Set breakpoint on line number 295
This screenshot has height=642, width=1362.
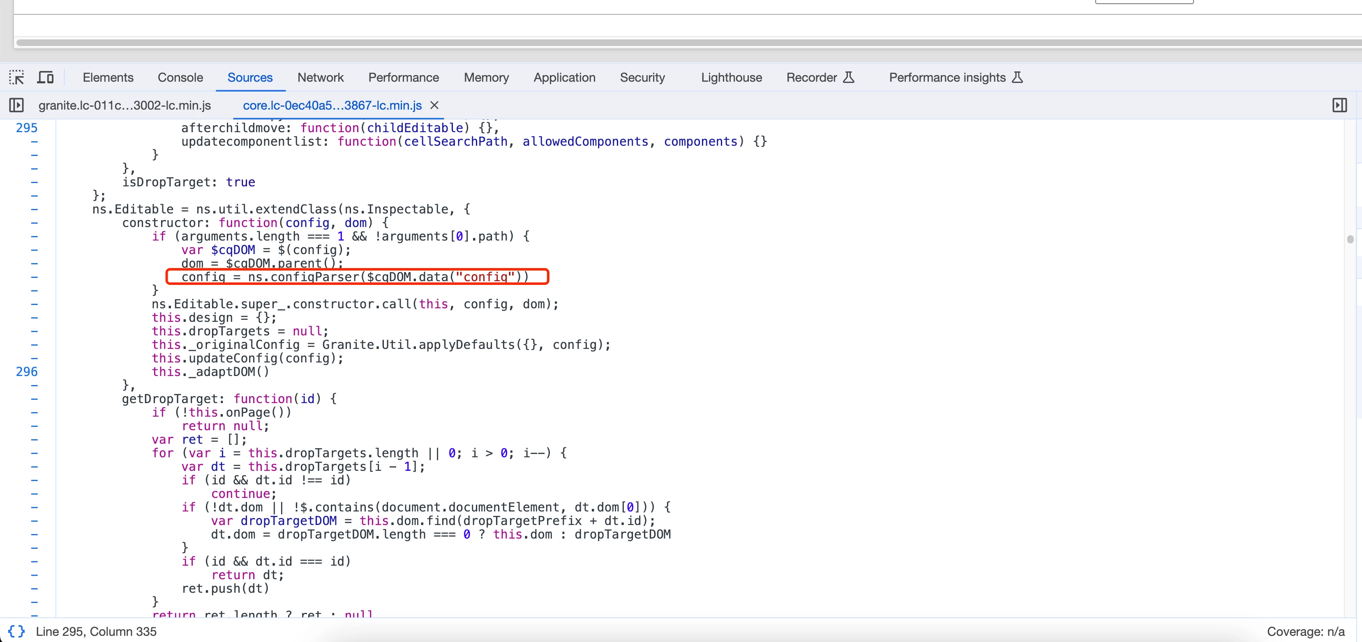[27, 128]
